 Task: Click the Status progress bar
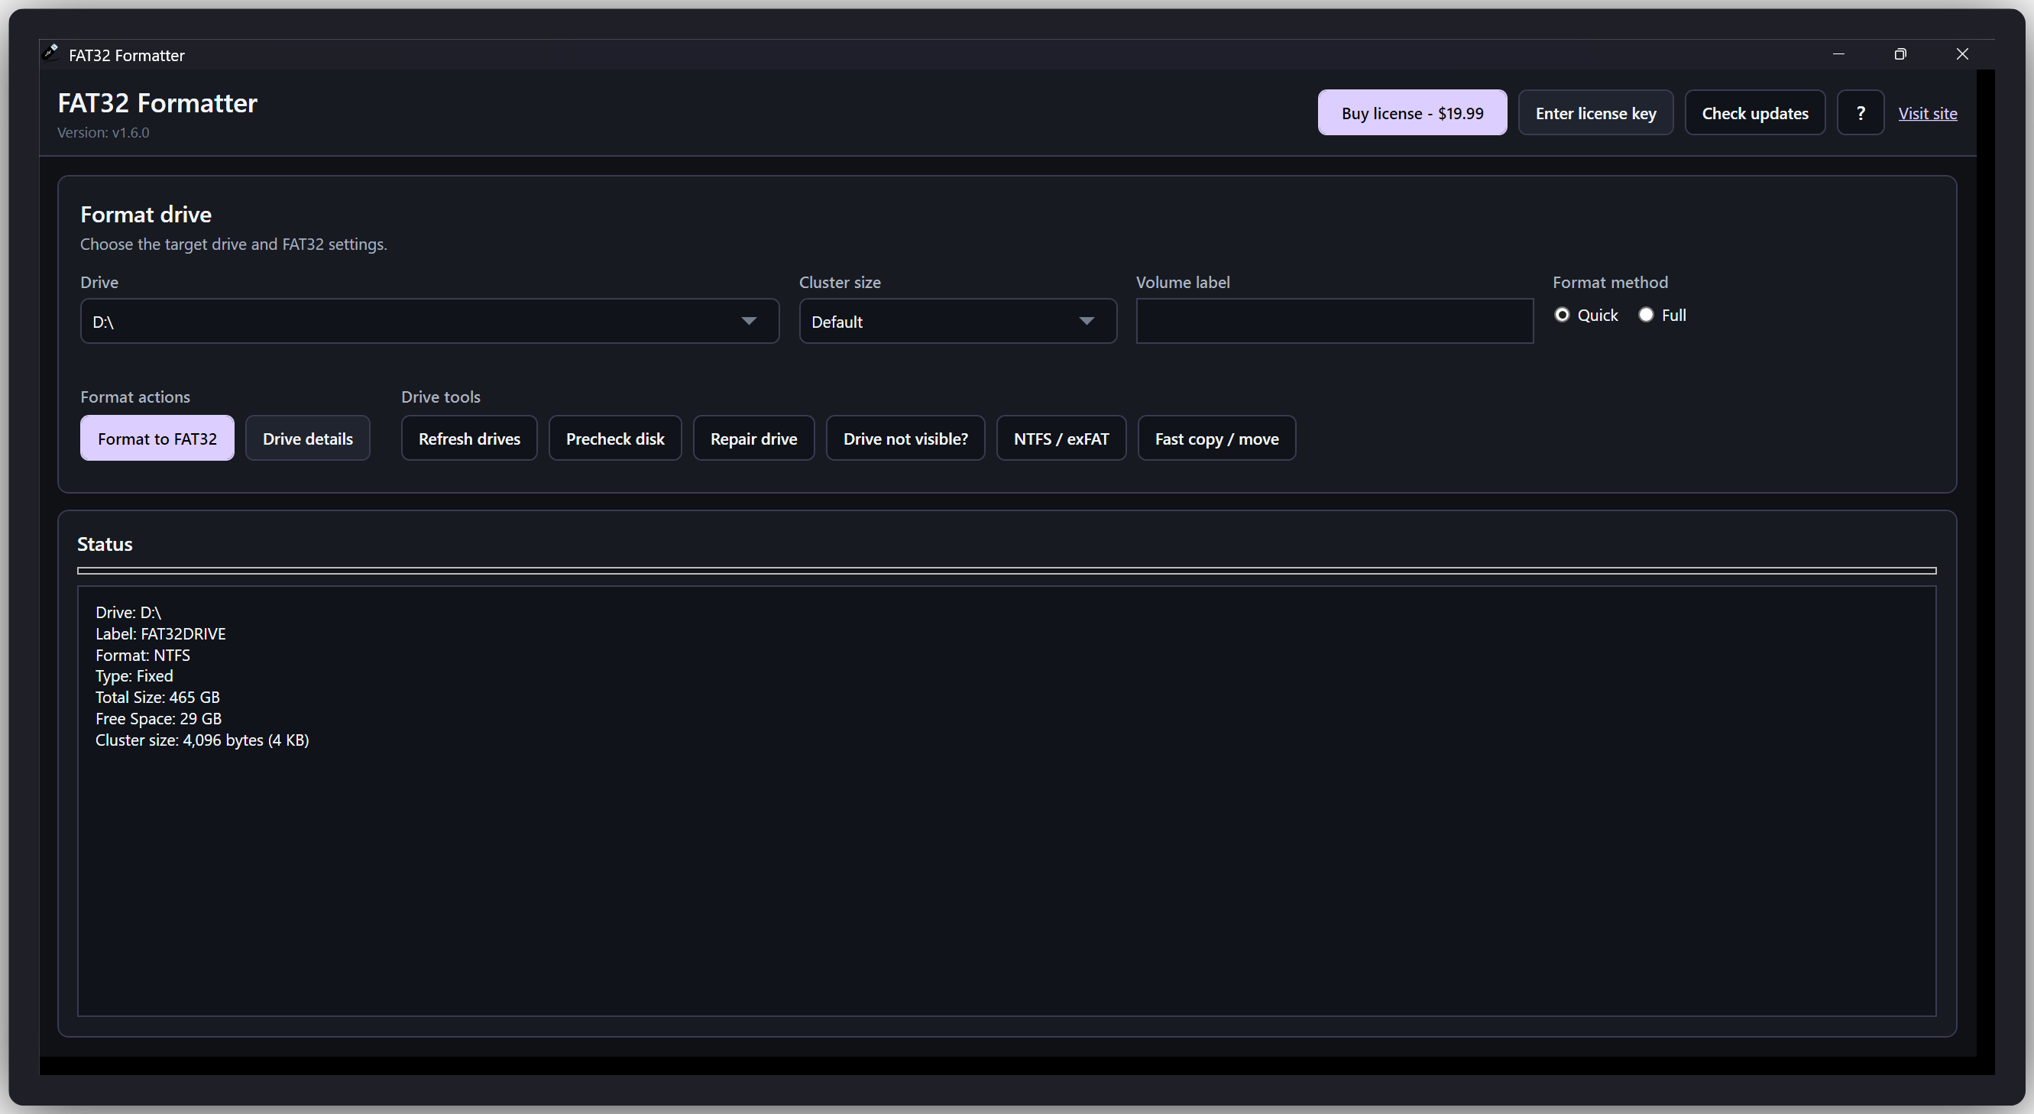click(1007, 570)
